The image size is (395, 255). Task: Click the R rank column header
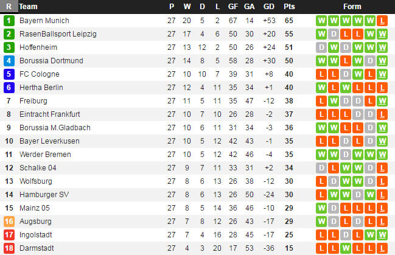[9, 7]
